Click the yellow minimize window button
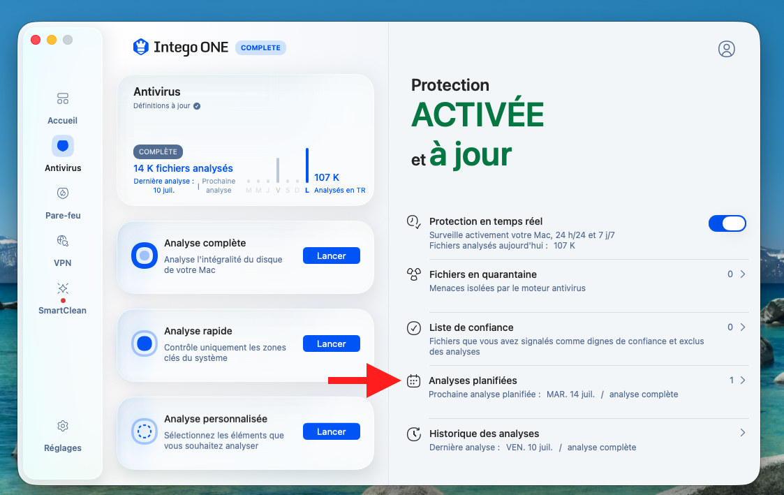This screenshot has width=784, height=495. point(52,40)
